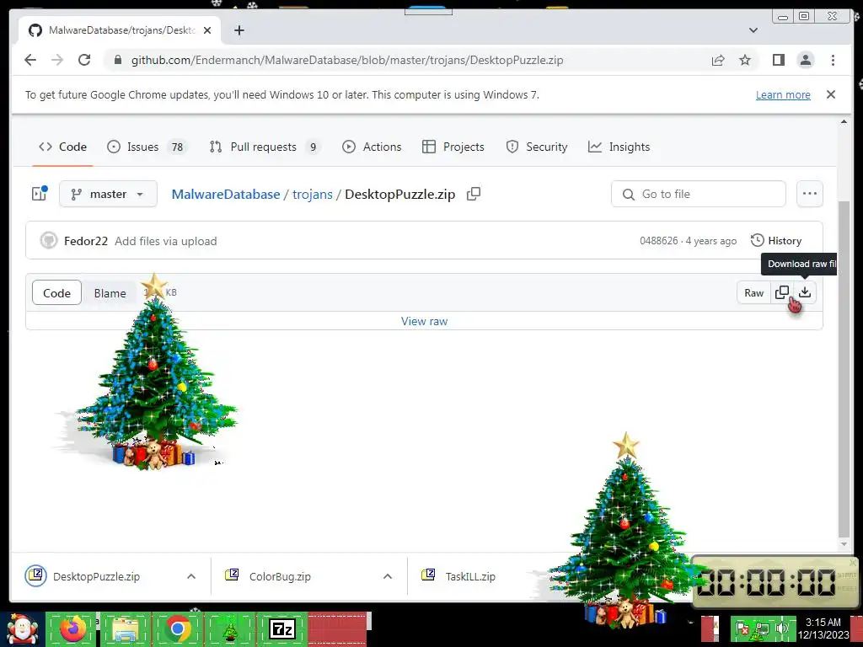Copy raw file contents
Screen dimensions: 863x647
[781, 292]
